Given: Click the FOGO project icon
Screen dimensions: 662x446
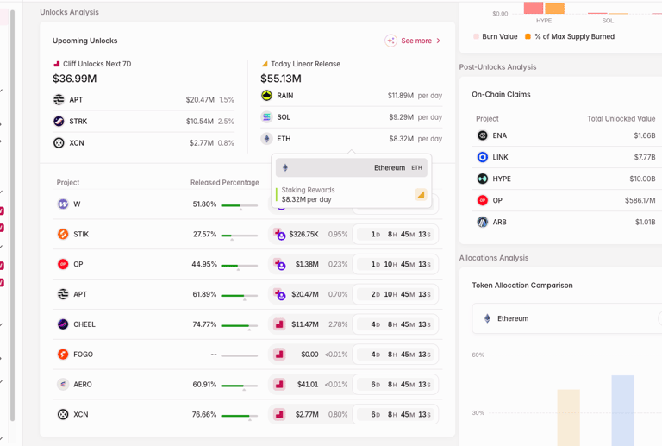Looking at the screenshot, I should (63, 355).
